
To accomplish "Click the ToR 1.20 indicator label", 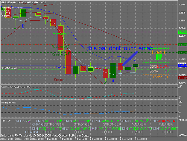I will point(6,121).
